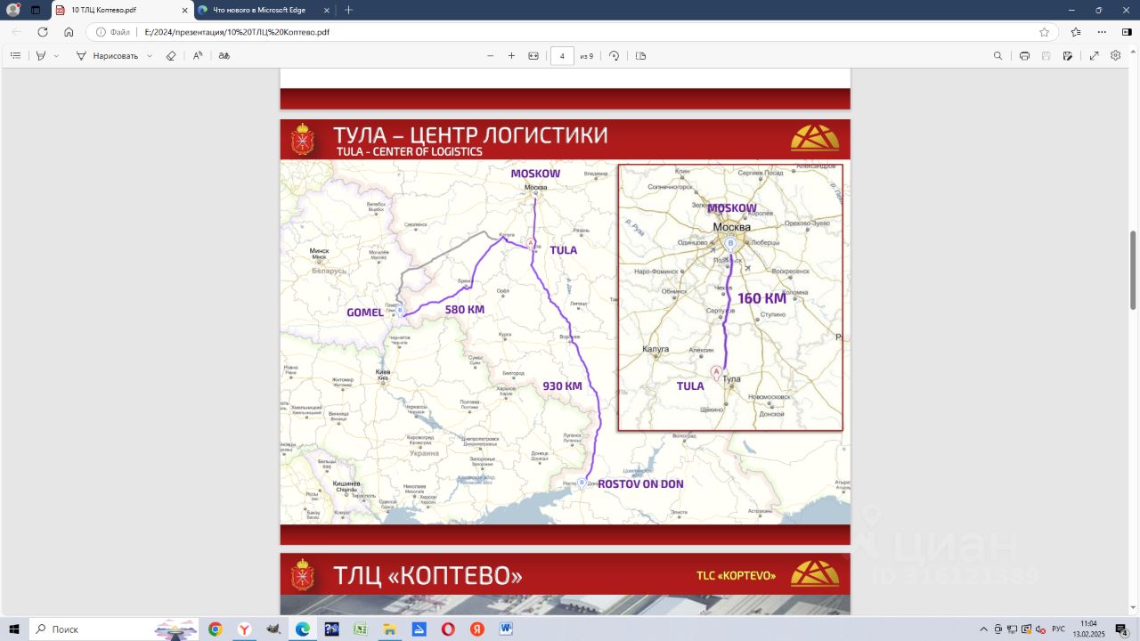
Task: Click the vertical scrollbar thumb
Action: click(1133, 270)
